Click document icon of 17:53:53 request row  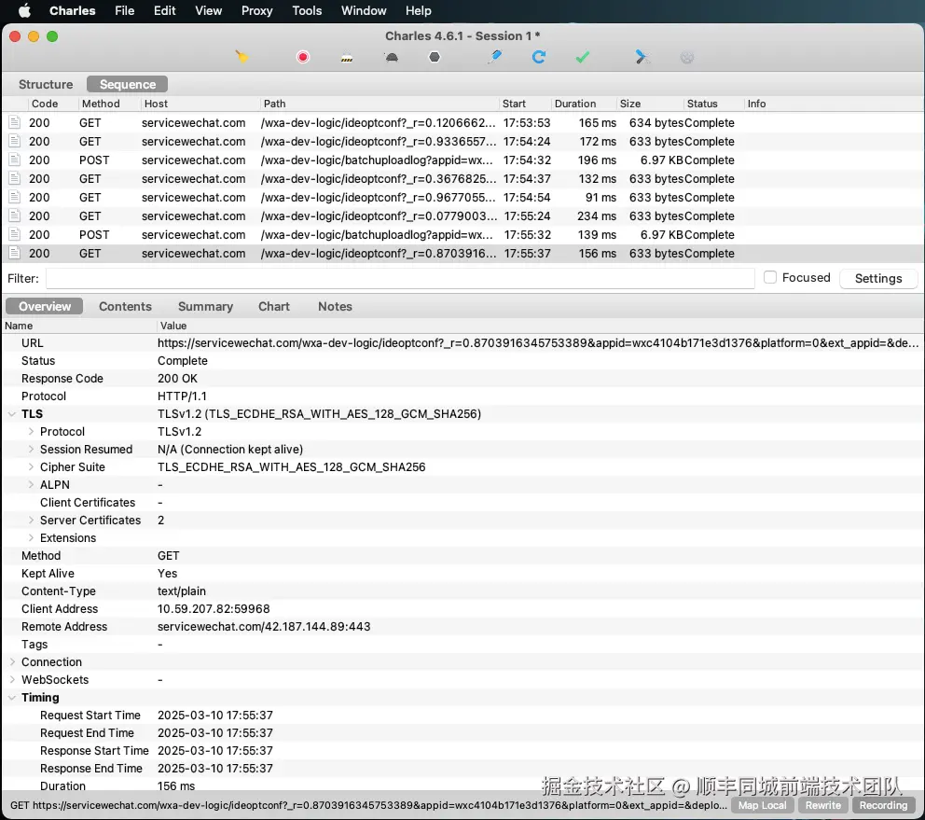[x=15, y=123]
